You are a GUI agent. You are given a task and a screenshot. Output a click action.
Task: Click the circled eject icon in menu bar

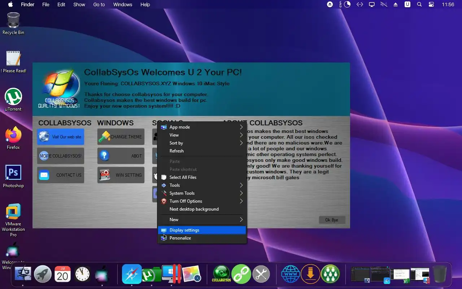330,4
